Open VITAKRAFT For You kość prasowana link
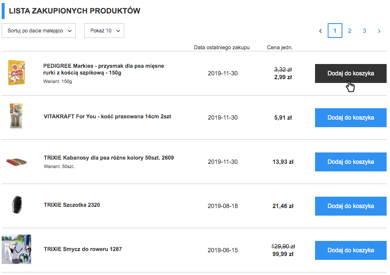Image resolution: width=390 pixels, height=275 pixels. tap(107, 116)
